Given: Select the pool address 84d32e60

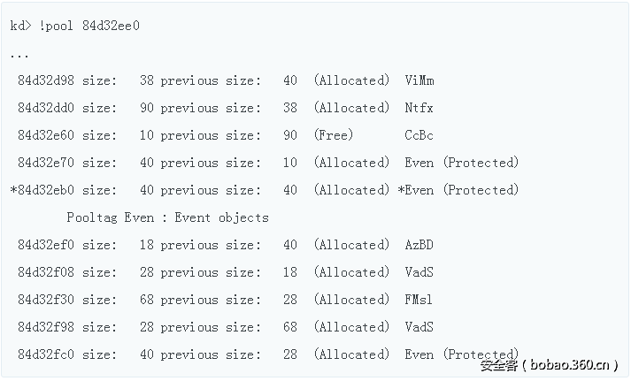Looking at the screenshot, I should pyautogui.click(x=46, y=135).
